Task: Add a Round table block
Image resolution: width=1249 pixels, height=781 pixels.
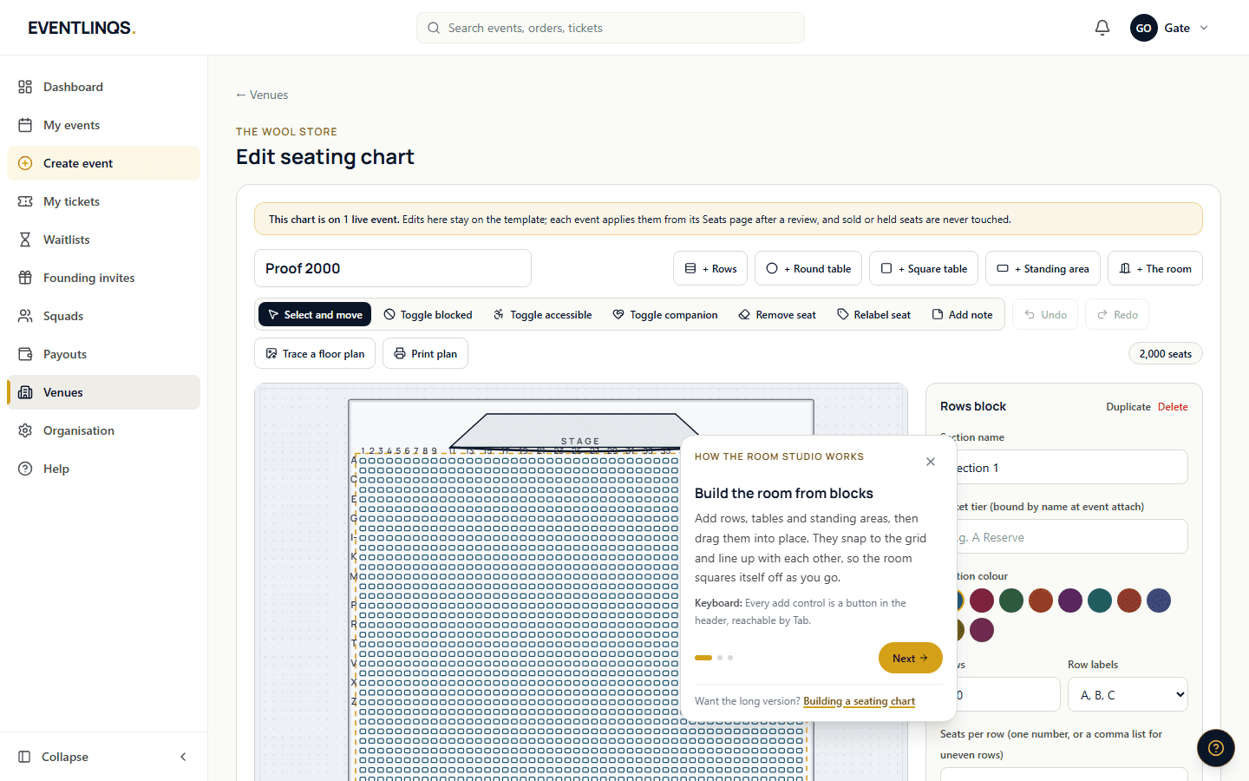Action: 808,268
